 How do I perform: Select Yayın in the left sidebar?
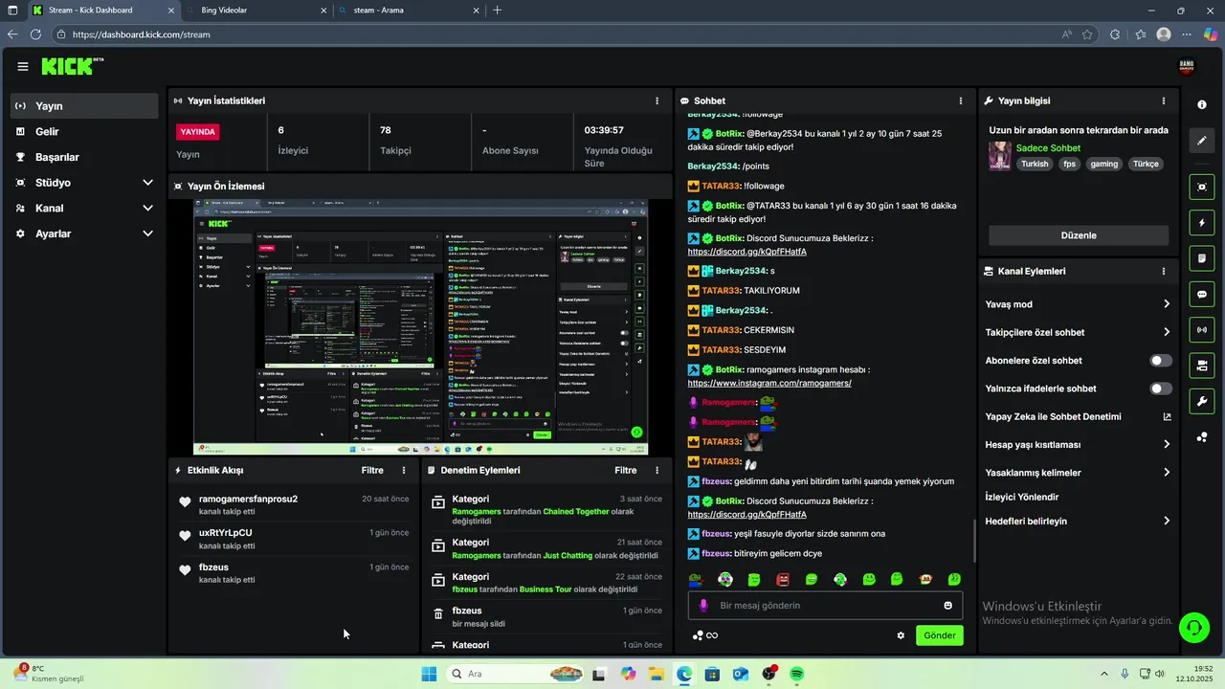click(84, 106)
